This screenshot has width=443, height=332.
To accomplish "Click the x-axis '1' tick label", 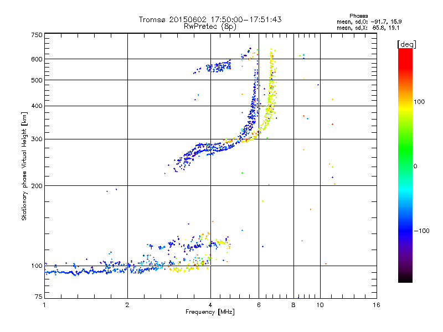I will coord(44,305).
